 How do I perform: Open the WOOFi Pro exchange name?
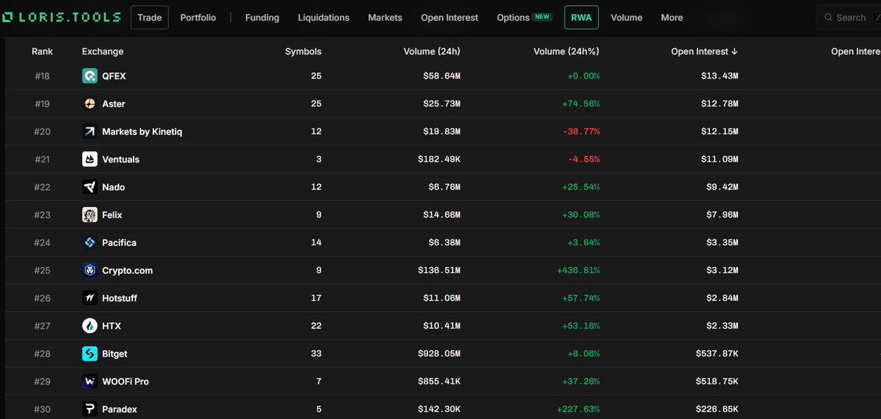coord(126,382)
